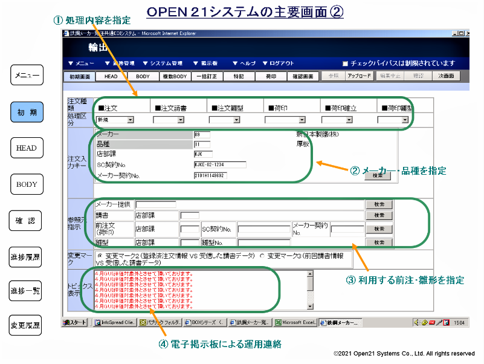Click the スタート button icon on the taskbar
Image resolution: width=484 pixels, height=364 pixels.
[75, 323]
